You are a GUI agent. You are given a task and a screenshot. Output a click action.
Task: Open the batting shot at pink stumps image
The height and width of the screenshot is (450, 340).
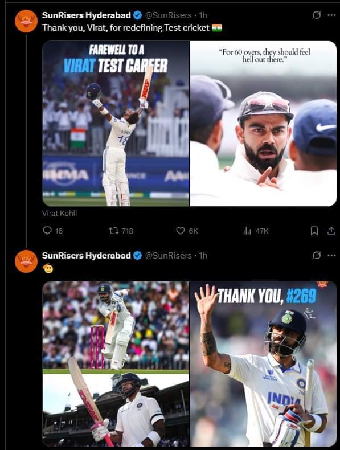(x=116, y=325)
